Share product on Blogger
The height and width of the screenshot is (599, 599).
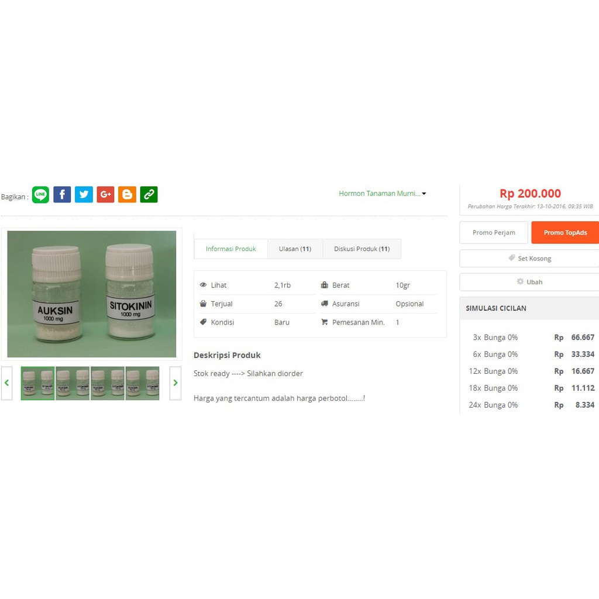pos(127,195)
